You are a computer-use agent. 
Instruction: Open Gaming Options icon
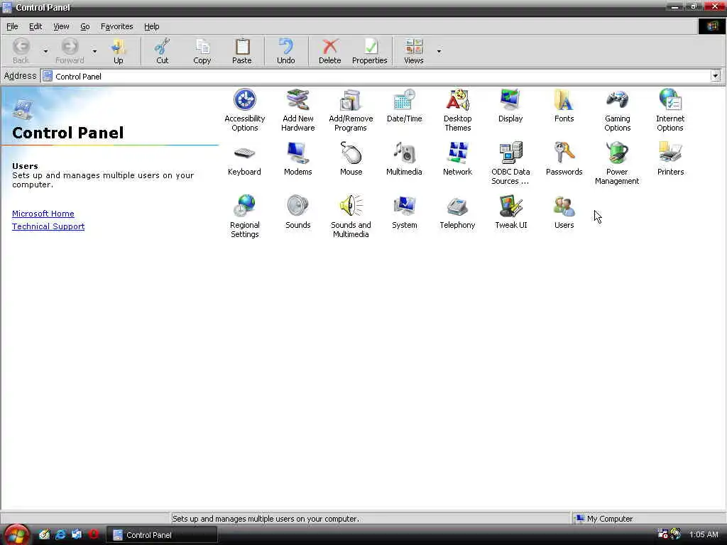[617, 110]
